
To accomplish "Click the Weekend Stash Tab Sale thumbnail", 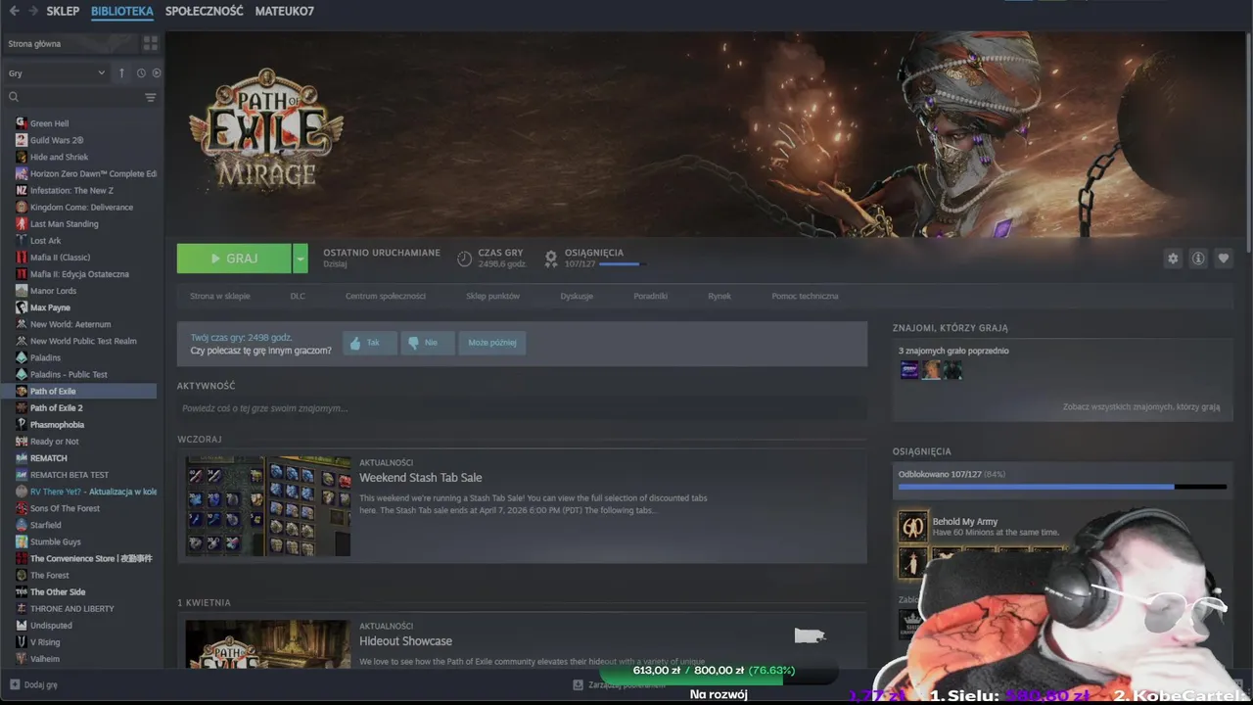I will coord(268,506).
